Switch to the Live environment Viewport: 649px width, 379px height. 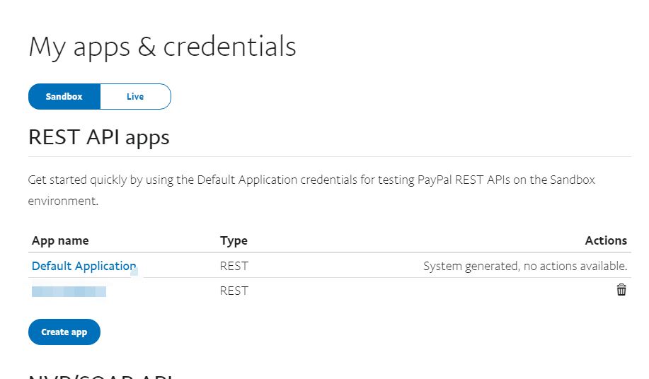135,96
